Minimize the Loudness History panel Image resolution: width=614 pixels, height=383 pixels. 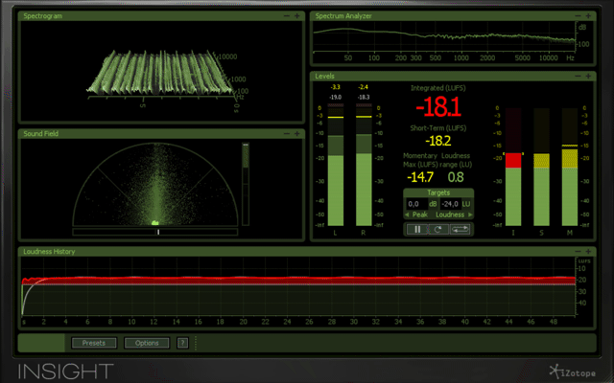pyautogui.click(x=575, y=252)
